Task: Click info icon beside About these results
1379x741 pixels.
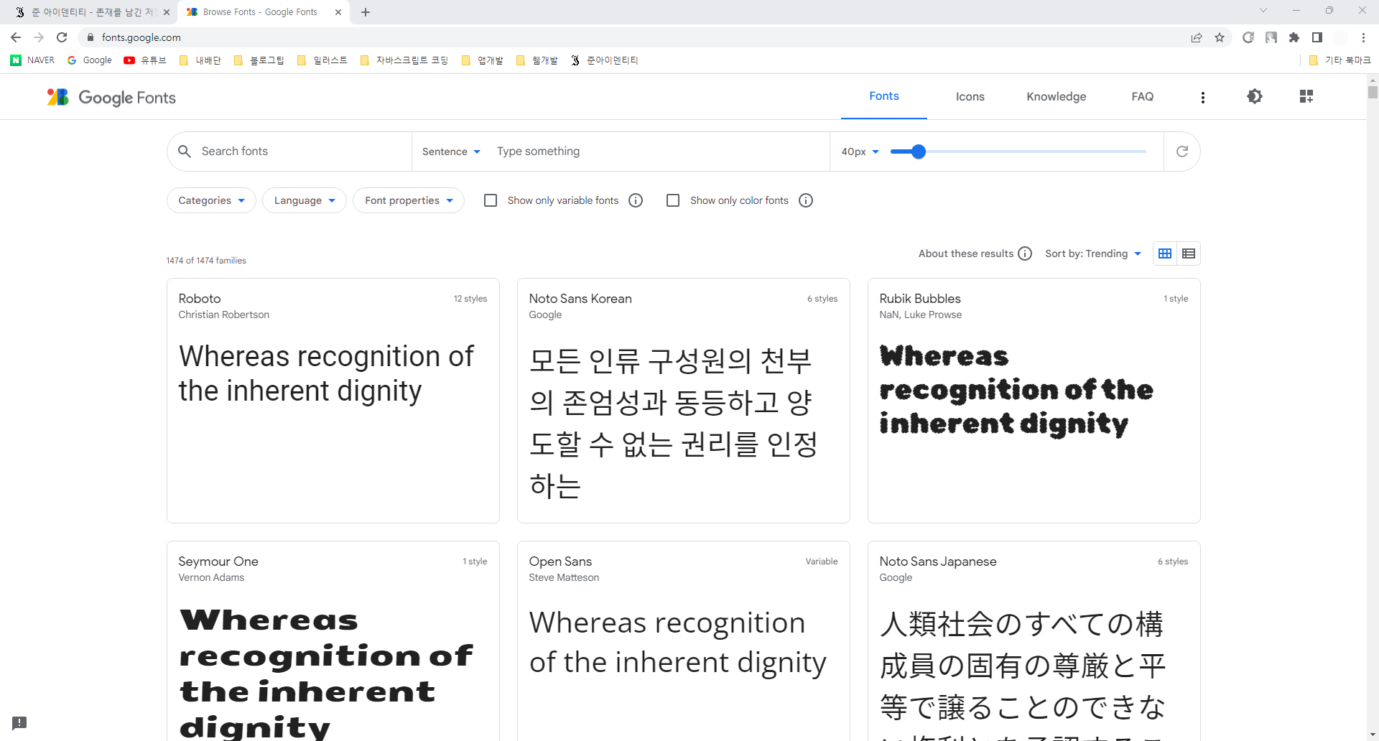Action: [x=1026, y=253]
